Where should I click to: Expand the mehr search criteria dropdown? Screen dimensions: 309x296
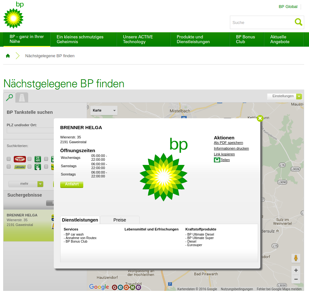(x=26, y=184)
